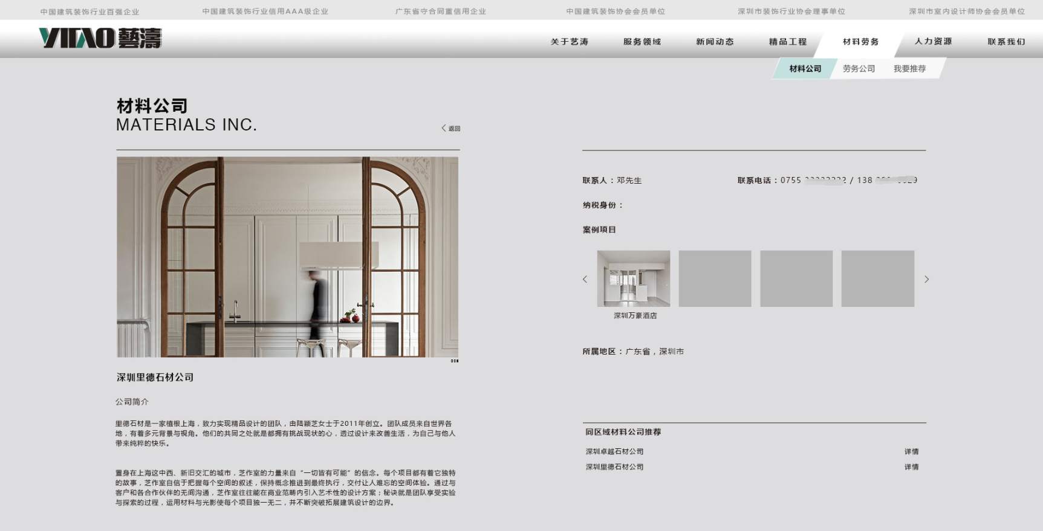Click the fourth gray case project placeholder
Screen dimensions: 1043x531
877,278
